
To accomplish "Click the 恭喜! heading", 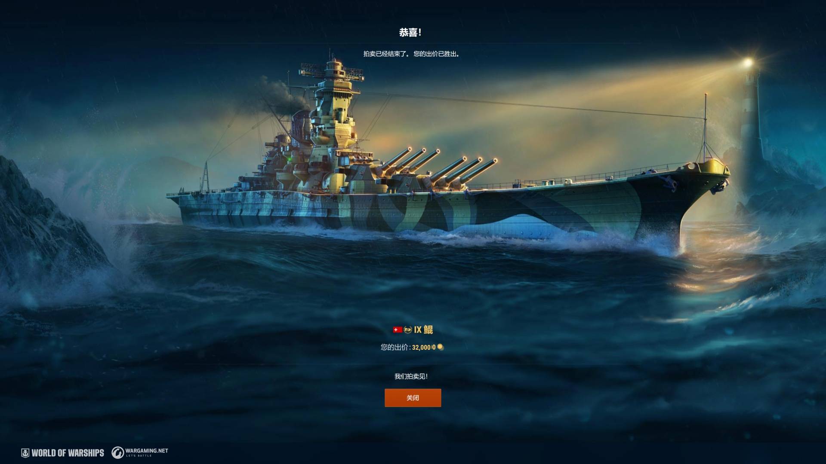I will (410, 32).
